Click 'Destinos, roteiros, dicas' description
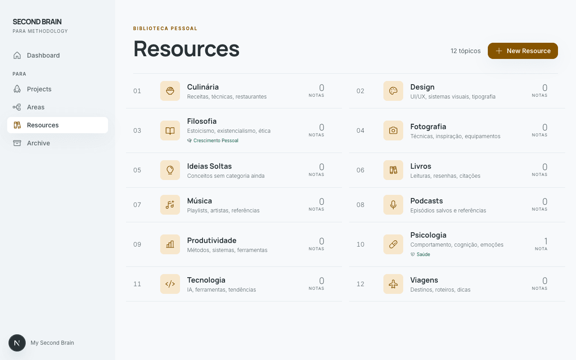576x360 pixels. (441, 290)
